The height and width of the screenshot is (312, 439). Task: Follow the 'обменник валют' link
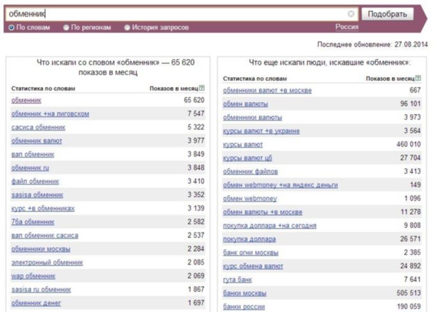(x=36, y=141)
